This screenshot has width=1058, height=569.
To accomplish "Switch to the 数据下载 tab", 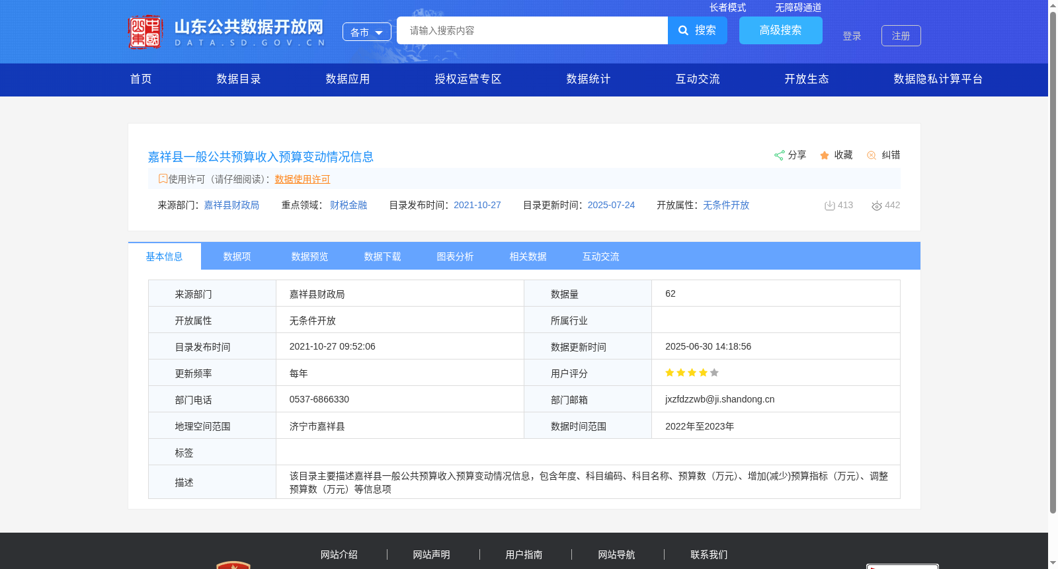I will coord(383,256).
